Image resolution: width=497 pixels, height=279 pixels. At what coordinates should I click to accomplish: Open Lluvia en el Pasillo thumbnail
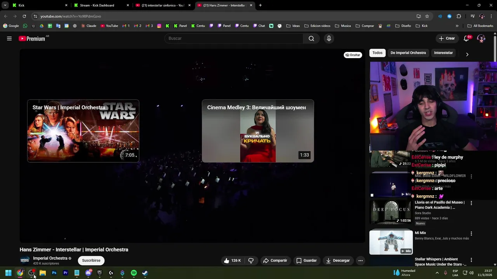tap(391, 212)
